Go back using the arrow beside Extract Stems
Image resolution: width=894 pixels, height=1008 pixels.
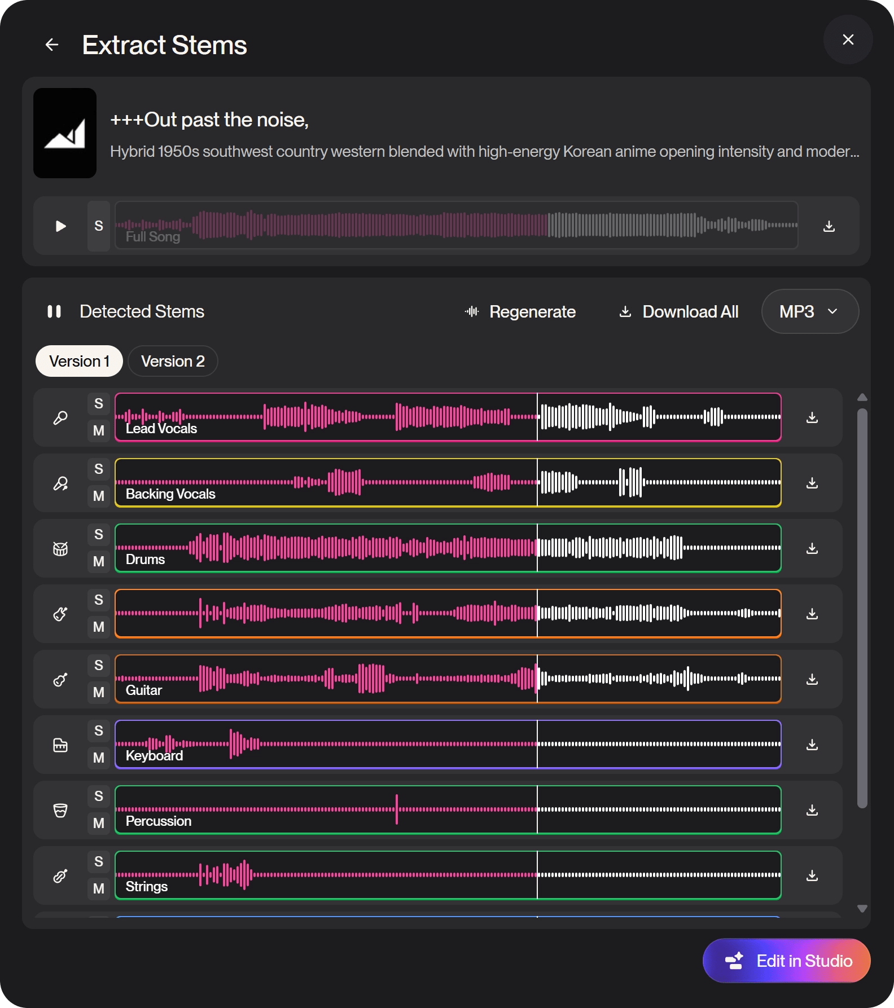click(x=52, y=45)
